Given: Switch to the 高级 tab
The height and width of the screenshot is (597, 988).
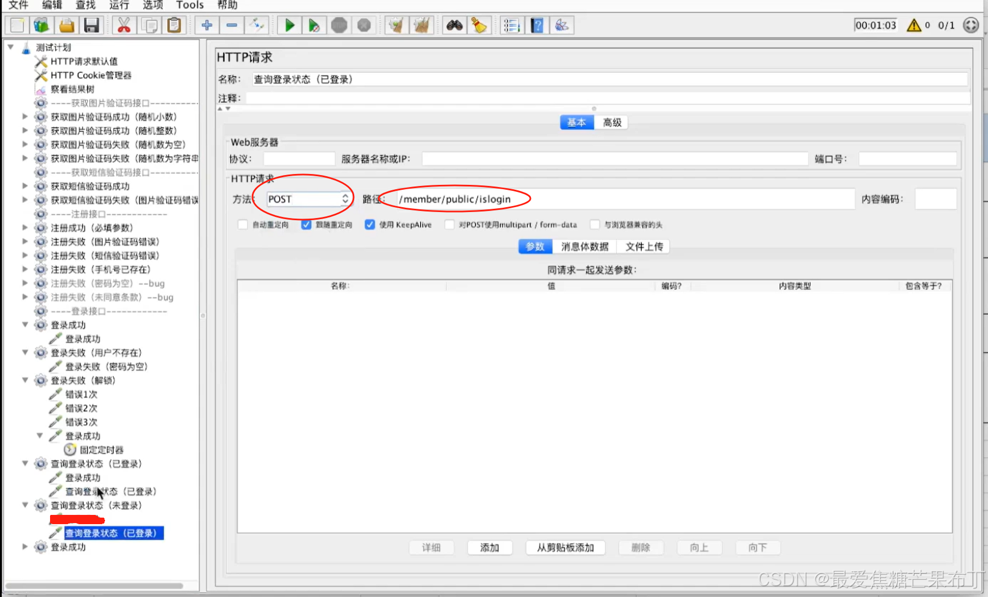Looking at the screenshot, I should 612,122.
